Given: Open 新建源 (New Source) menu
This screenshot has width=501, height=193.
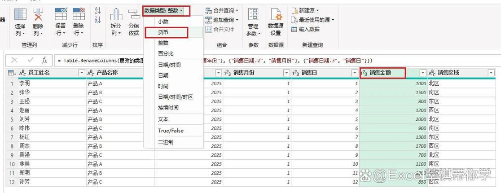Looking at the screenshot, I should (x=305, y=10).
